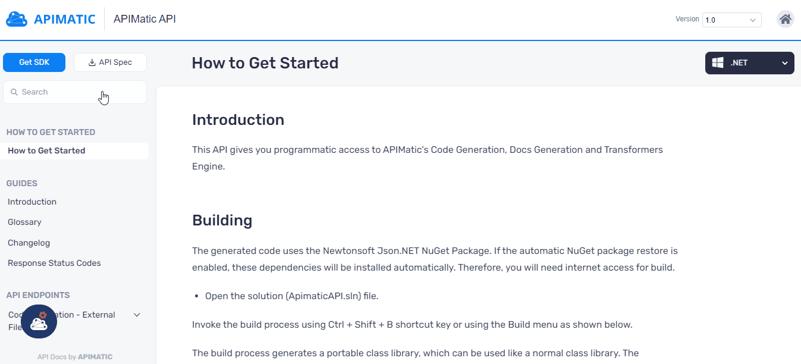Expand the Code Generation - External File section
This screenshot has height=364, width=801.
(137, 315)
